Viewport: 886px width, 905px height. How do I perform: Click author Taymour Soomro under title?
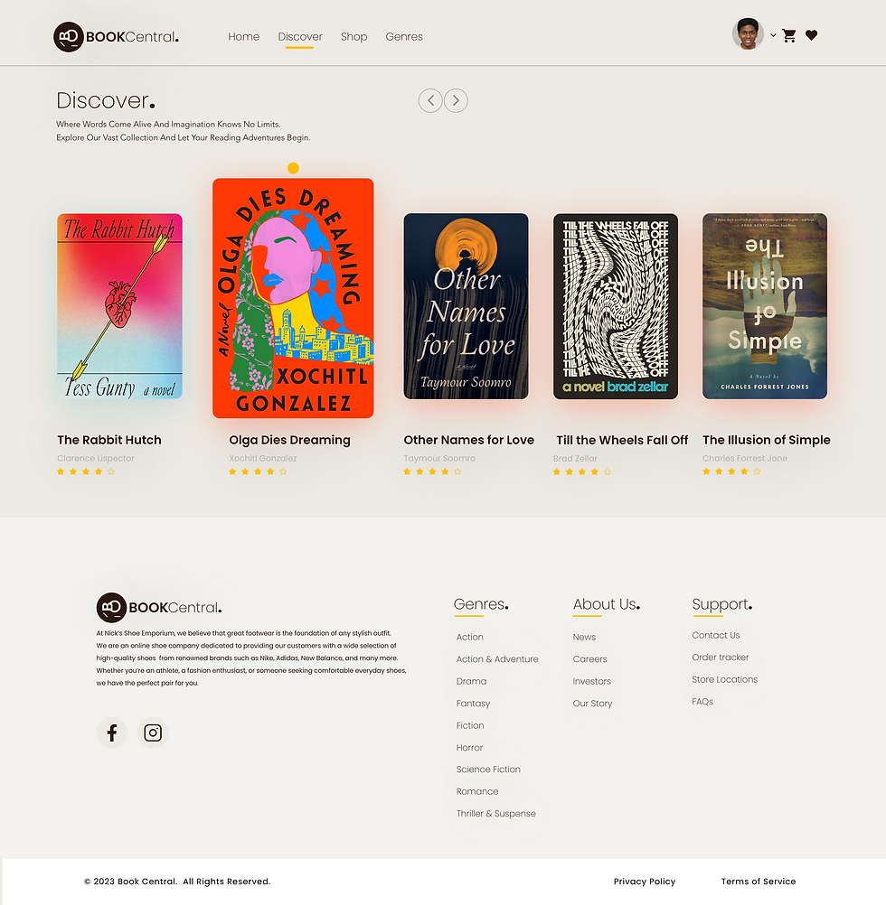pos(439,458)
